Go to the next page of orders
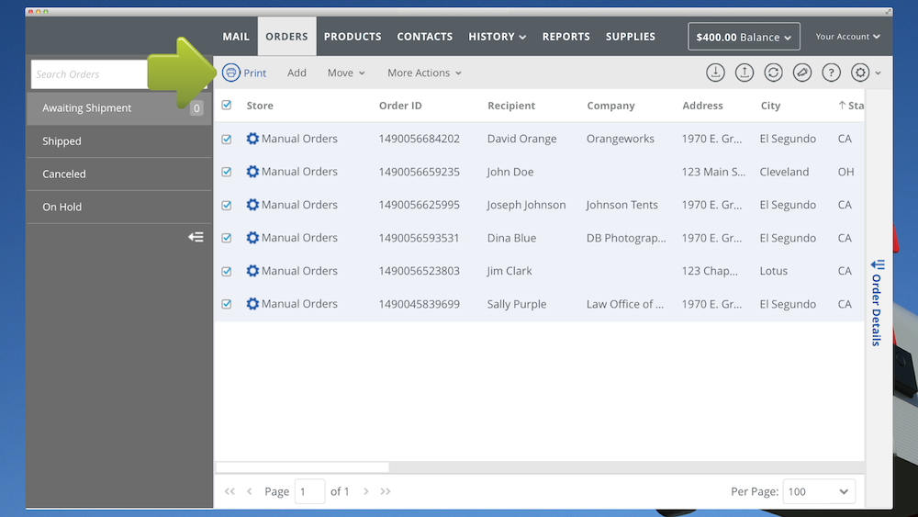The image size is (918, 517). pos(366,491)
